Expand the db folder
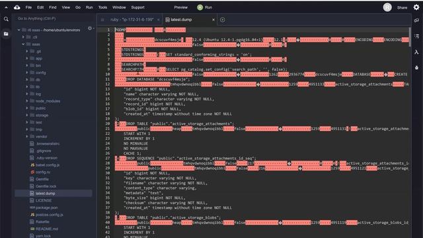423x238 pixels. 27,79
